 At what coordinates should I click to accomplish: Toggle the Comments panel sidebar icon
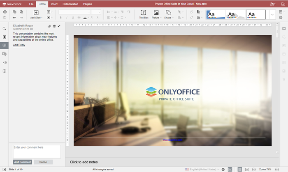(5, 45)
